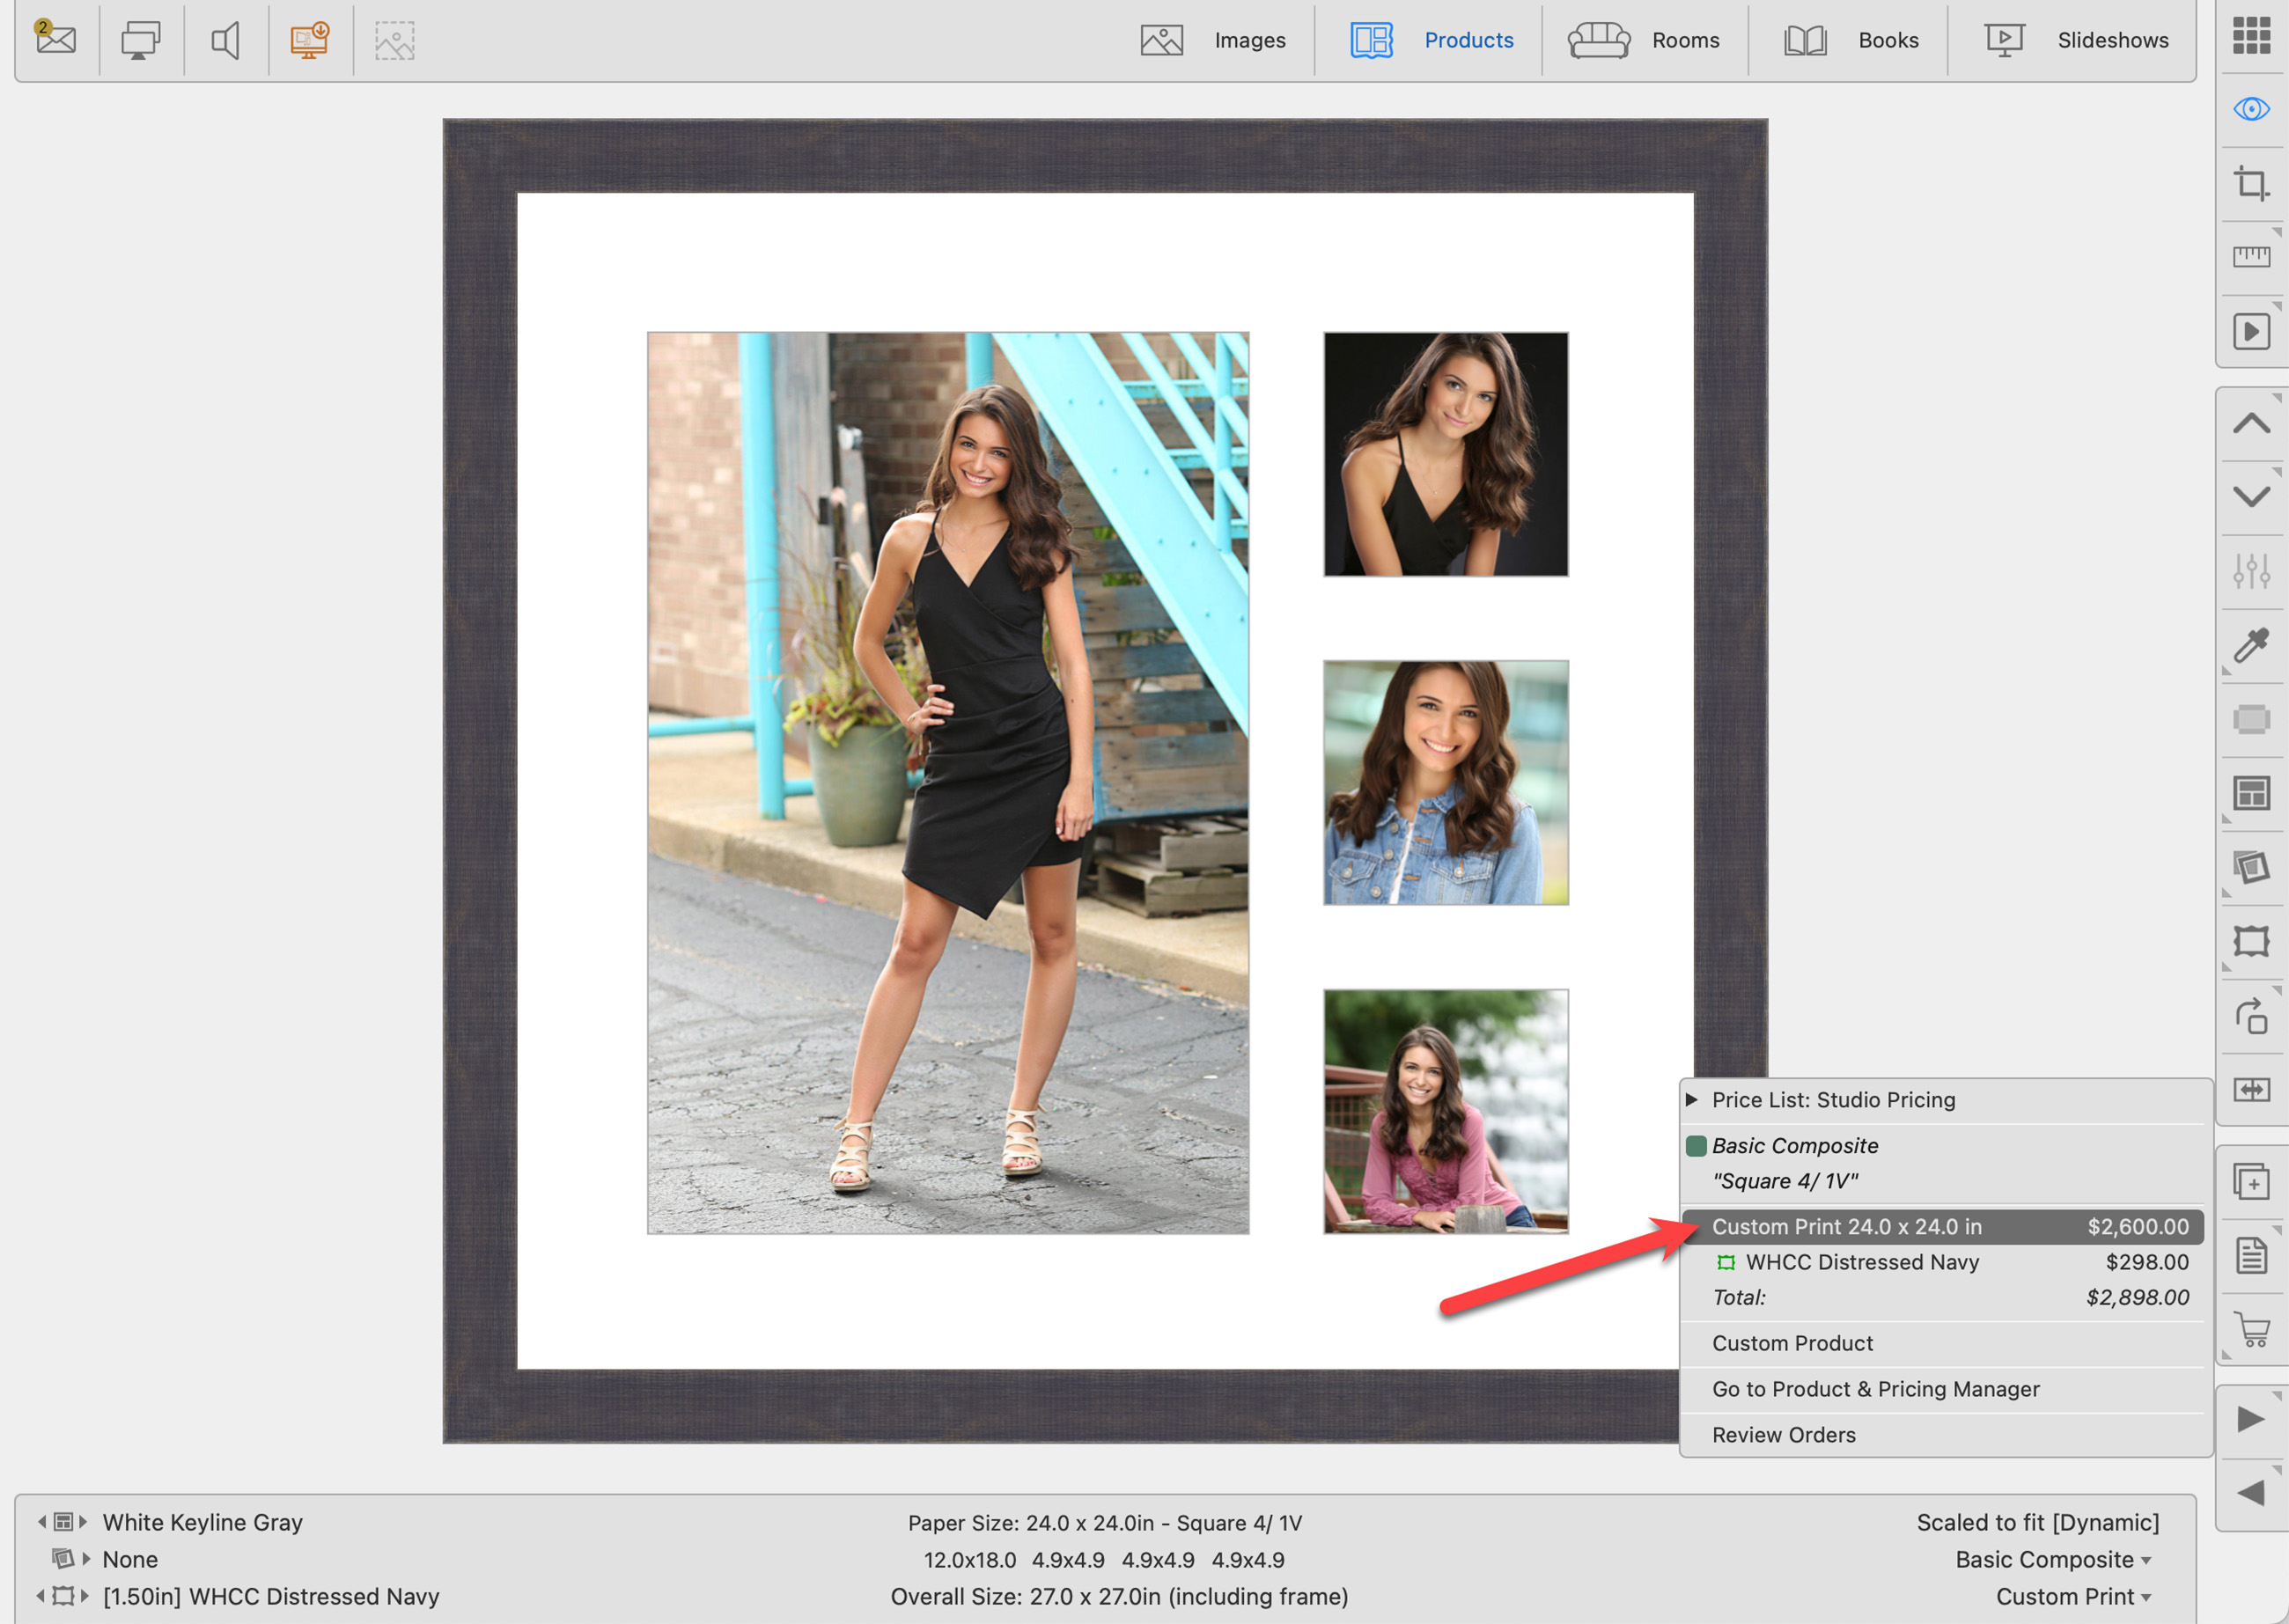The image size is (2289, 1624).
Task: Open the Custom Print dropdown
Action: click(x=2073, y=1596)
